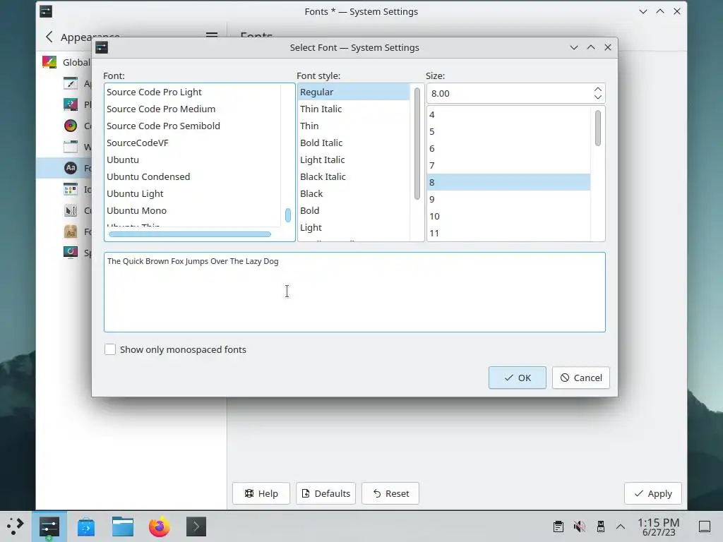Select Global Theme sidebar icon
The height and width of the screenshot is (542, 723).
(x=49, y=62)
